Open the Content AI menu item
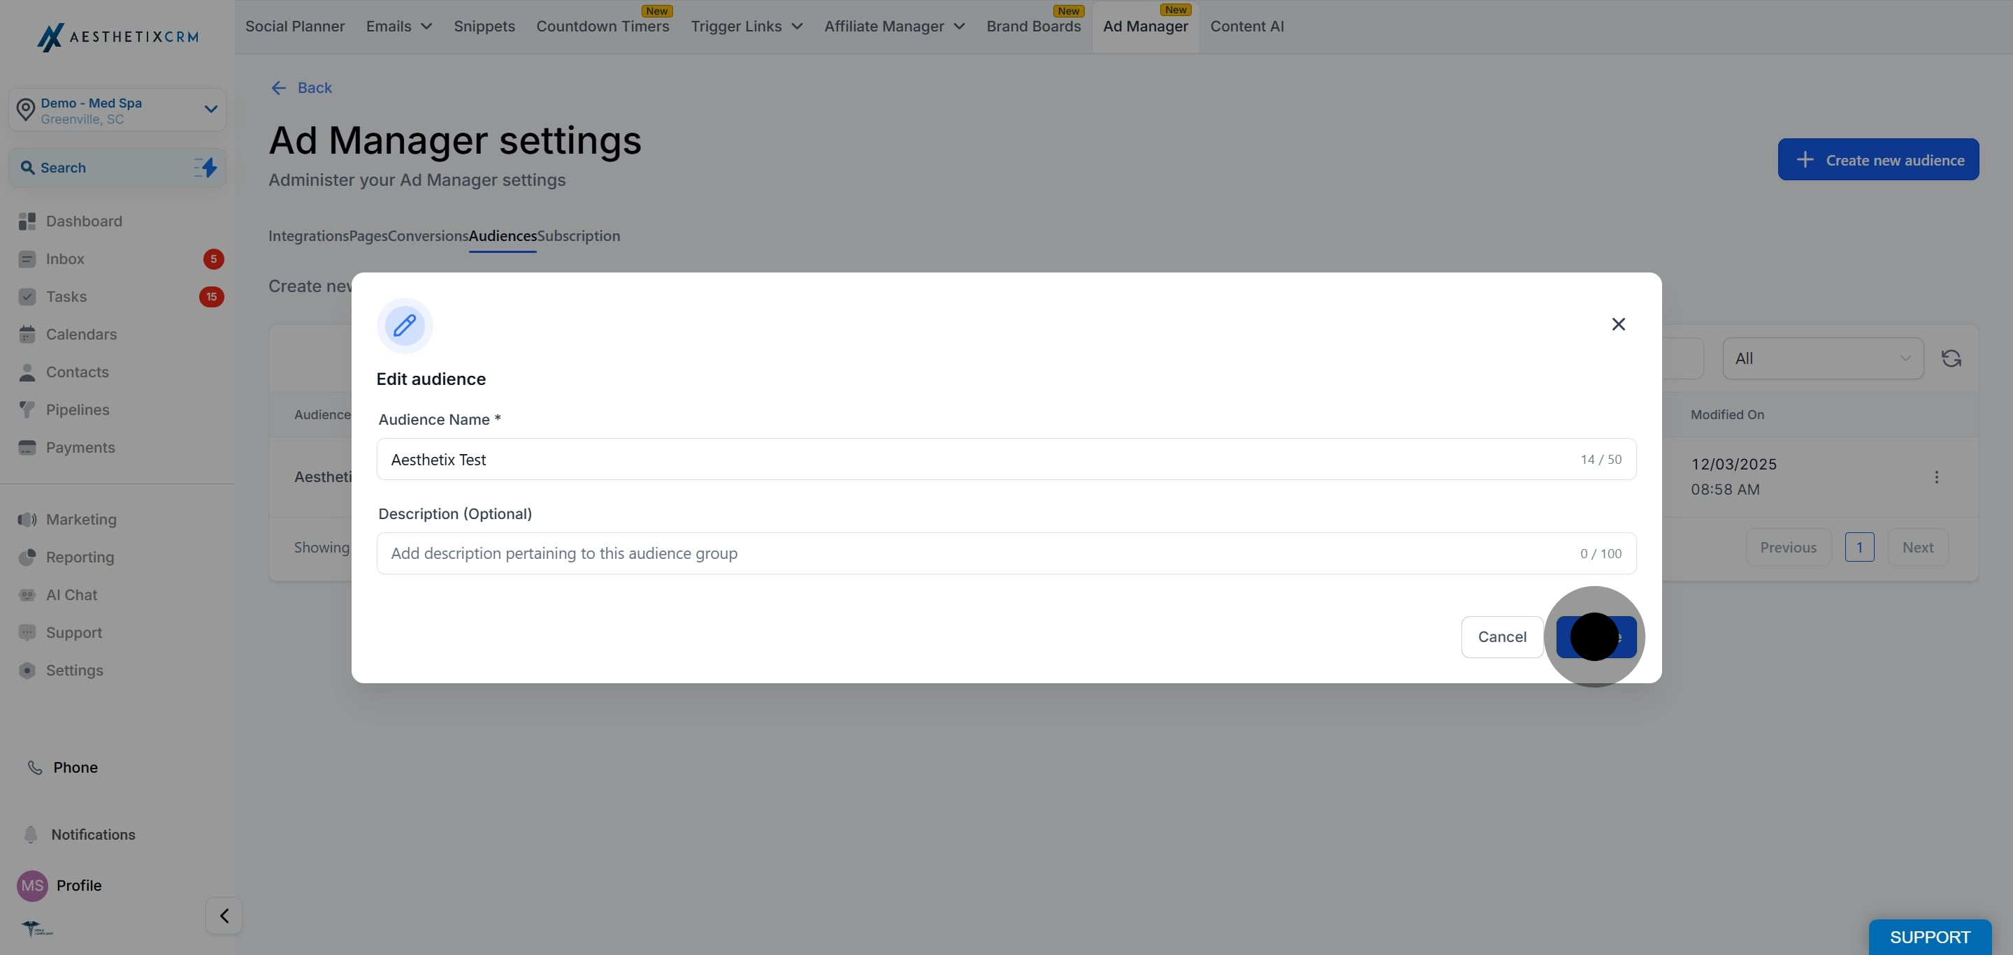The width and height of the screenshot is (2013, 955). tap(1246, 27)
